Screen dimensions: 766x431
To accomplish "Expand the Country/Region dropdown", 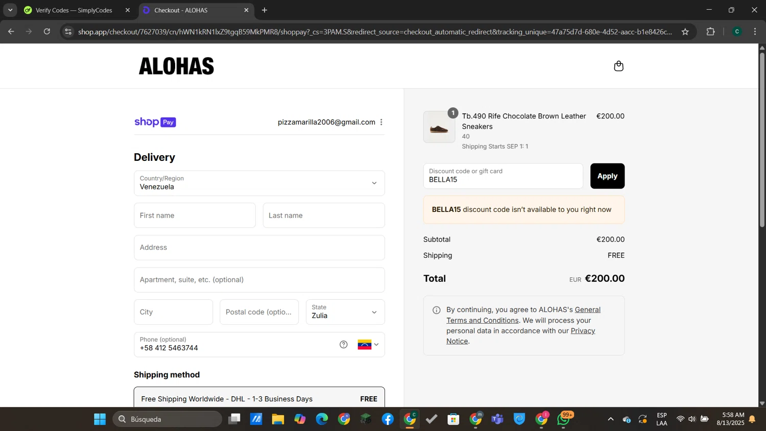I will (259, 183).
